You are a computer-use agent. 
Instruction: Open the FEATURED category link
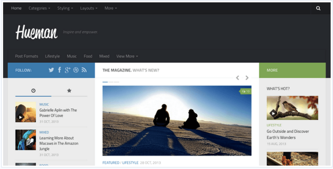point(111,163)
